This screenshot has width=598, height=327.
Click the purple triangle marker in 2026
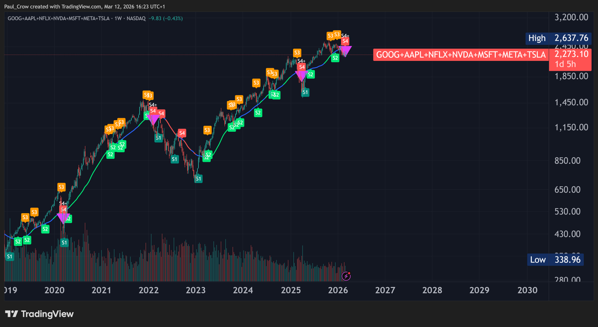(x=345, y=50)
